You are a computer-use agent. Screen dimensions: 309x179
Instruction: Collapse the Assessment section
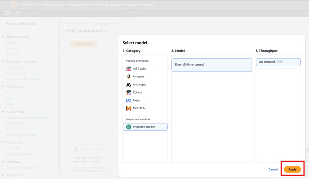pyautogui.click(x=3, y=175)
